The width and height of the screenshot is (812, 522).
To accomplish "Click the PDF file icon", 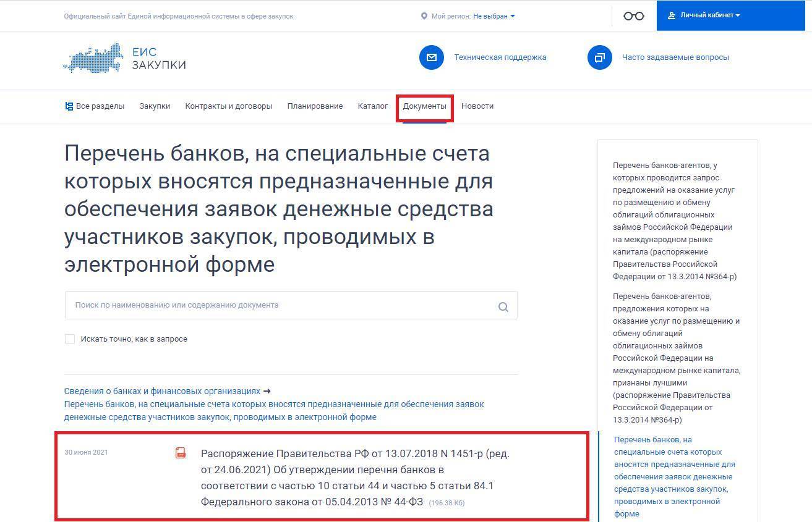I will coord(181,453).
